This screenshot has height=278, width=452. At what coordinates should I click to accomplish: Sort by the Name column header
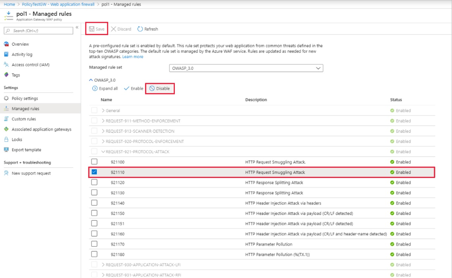click(x=106, y=100)
